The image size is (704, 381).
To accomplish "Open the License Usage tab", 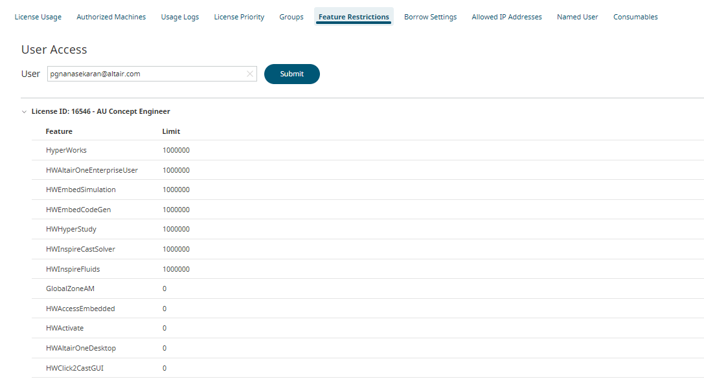I will (x=38, y=17).
